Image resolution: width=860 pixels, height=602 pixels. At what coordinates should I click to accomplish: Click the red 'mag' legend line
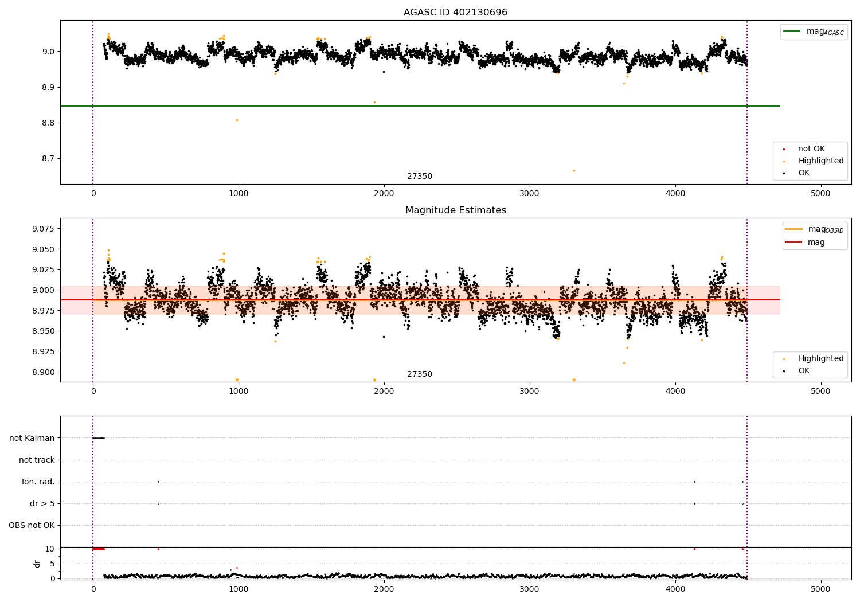(794, 242)
